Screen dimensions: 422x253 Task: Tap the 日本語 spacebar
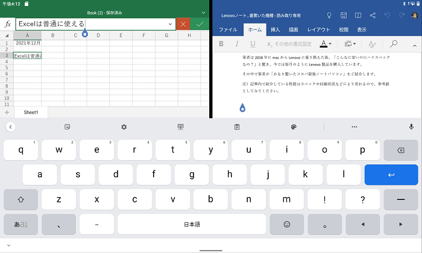[192, 224]
